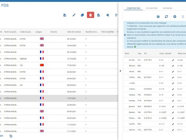Image resolution: width=186 pixels, height=140 pixels.
Task: Click the share icon in the FDS toolbar
Action: pyautogui.click(x=108, y=15)
